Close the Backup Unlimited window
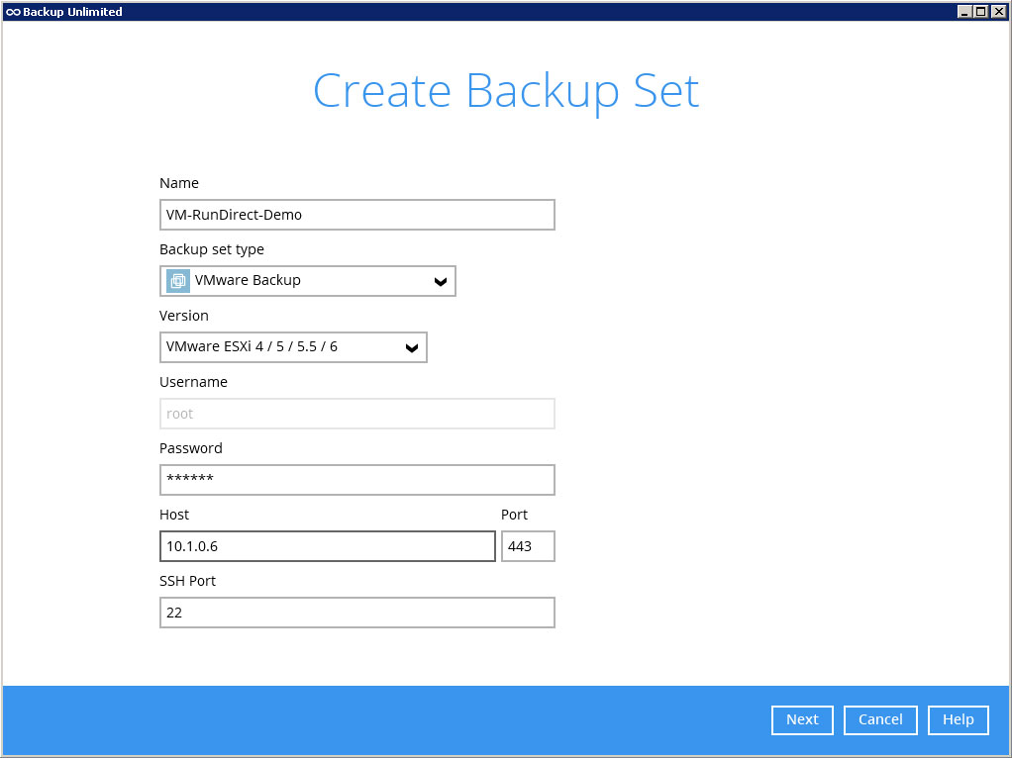This screenshot has width=1012, height=758. pyautogui.click(x=998, y=11)
